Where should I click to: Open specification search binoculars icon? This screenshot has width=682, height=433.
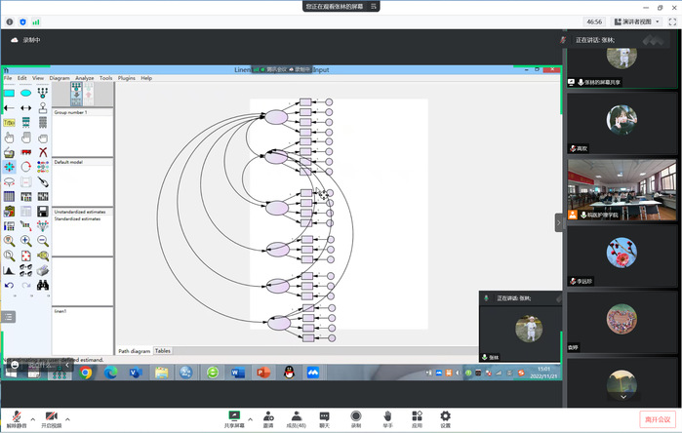click(x=43, y=285)
